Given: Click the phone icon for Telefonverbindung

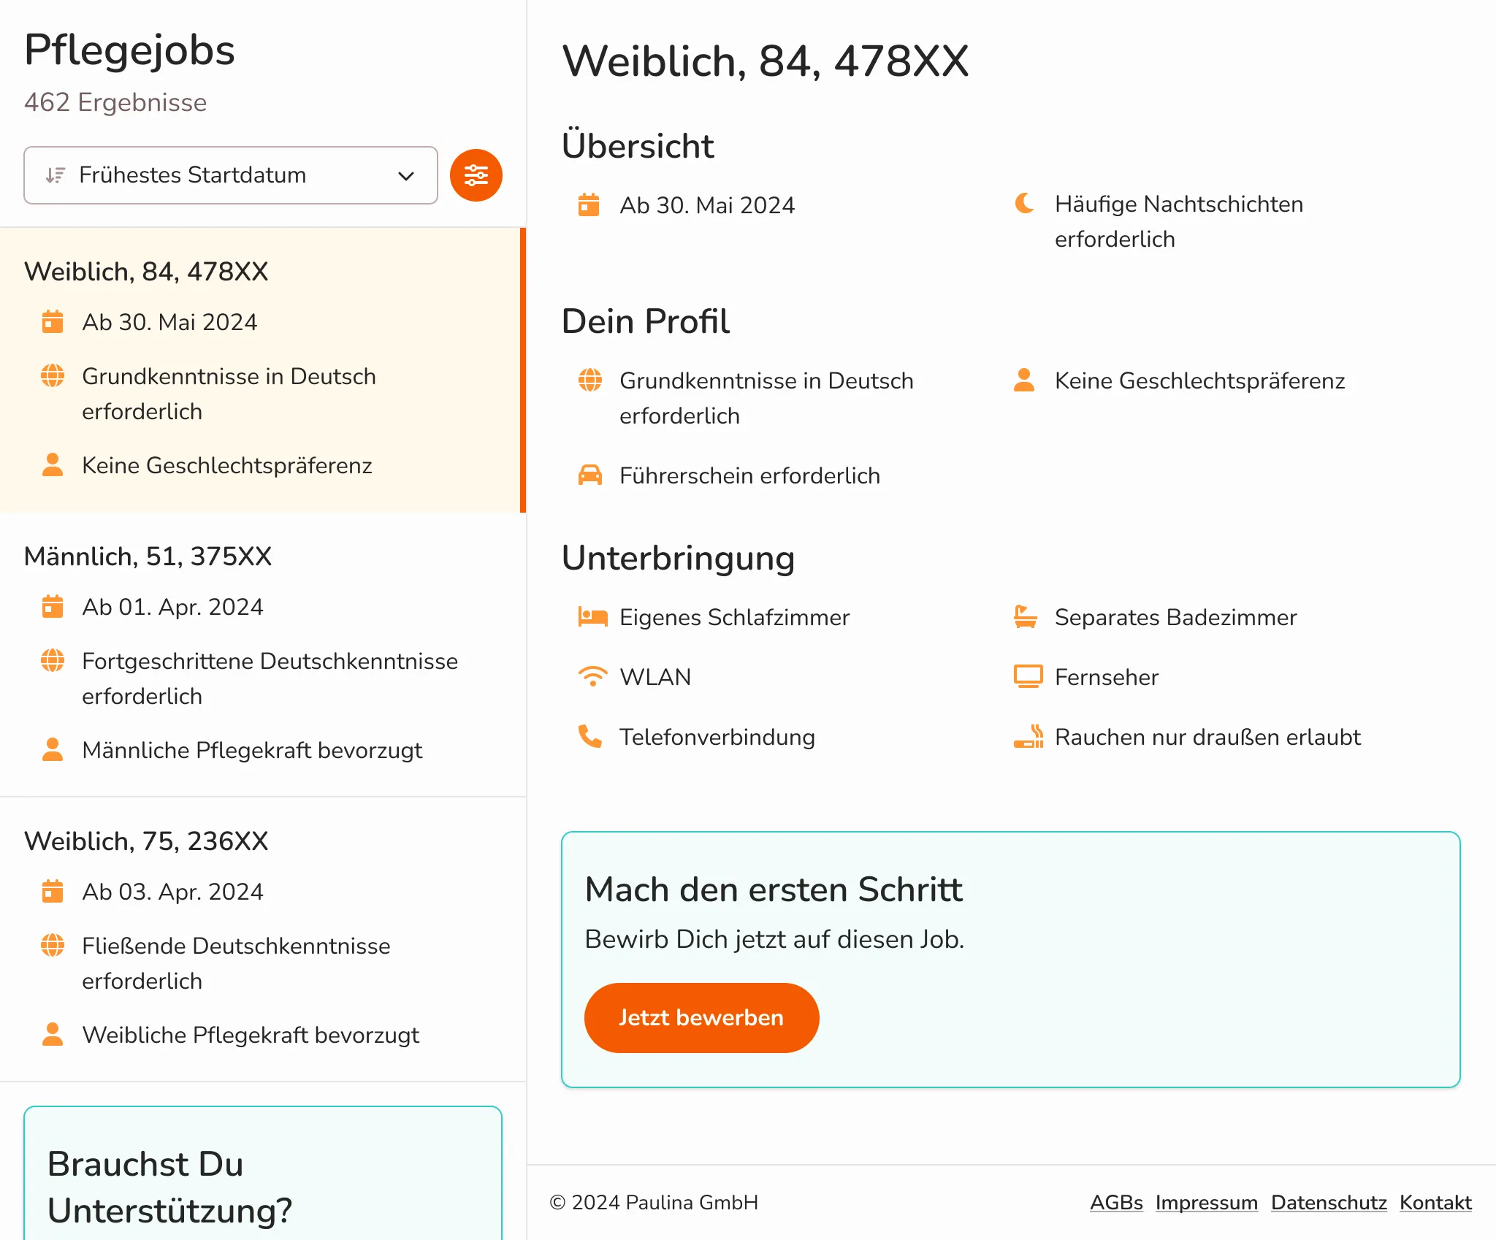Looking at the screenshot, I should (589, 736).
